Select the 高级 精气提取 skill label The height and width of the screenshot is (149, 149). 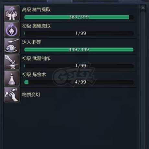[x=36, y=10]
